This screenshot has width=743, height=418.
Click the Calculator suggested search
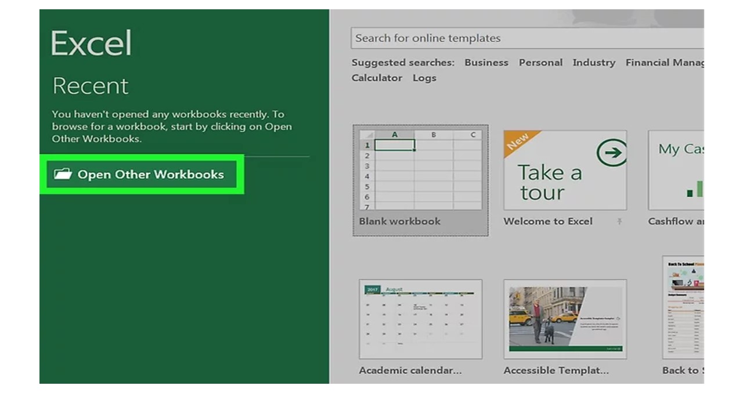tap(377, 77)
